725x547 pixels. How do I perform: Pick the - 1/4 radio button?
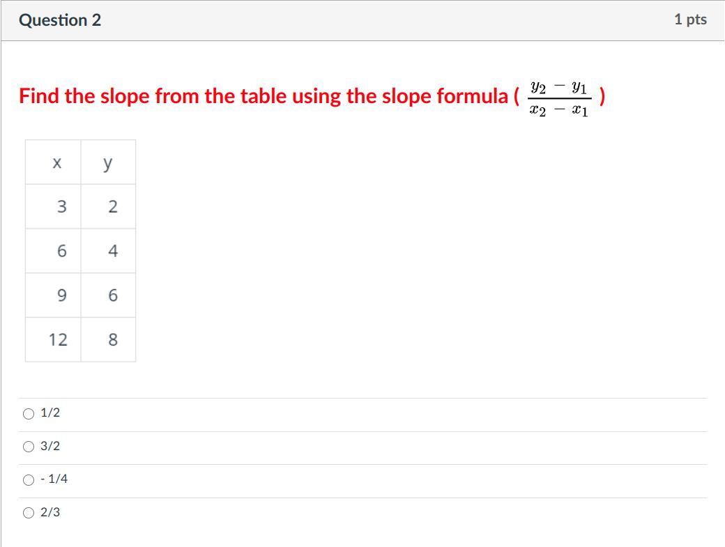(x=29, y=480)
